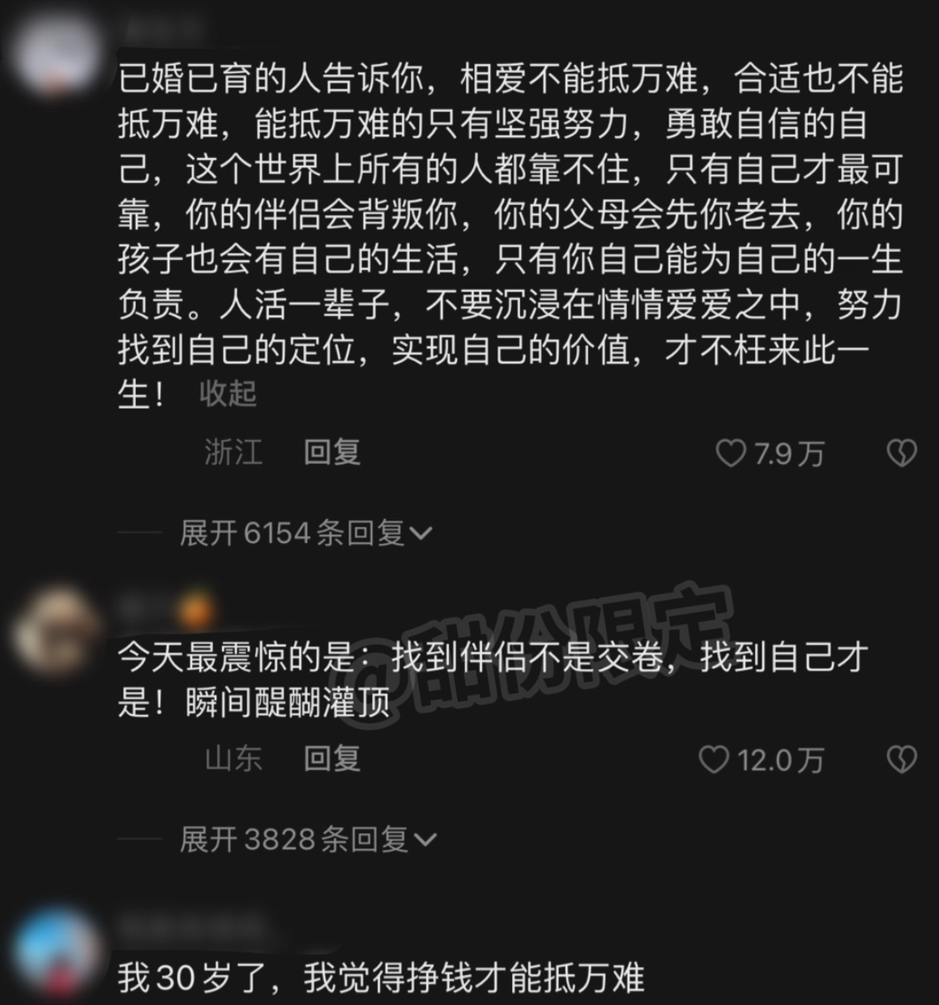
Task: Tap the 7.9万 like count
Action: point(788,453)
